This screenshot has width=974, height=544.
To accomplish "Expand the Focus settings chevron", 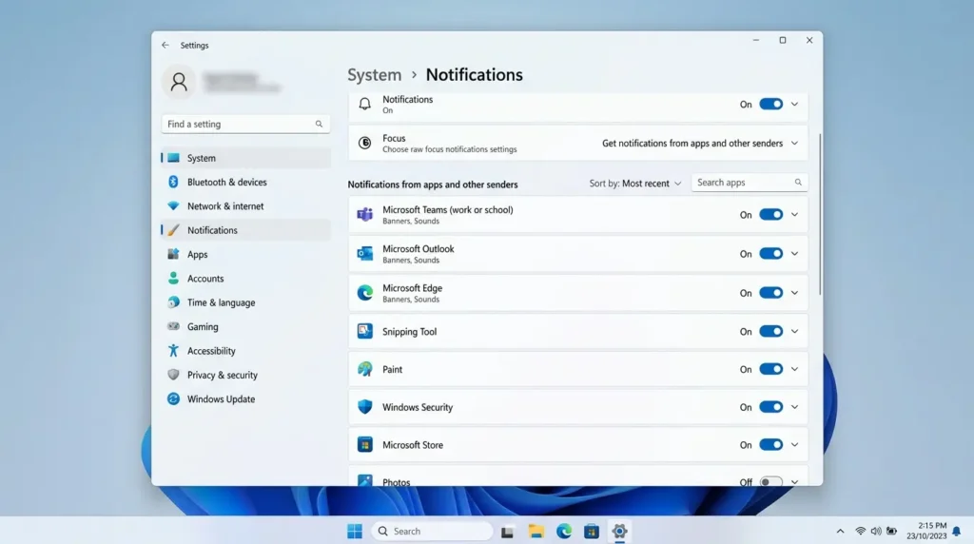I will (x=794, y=143).
